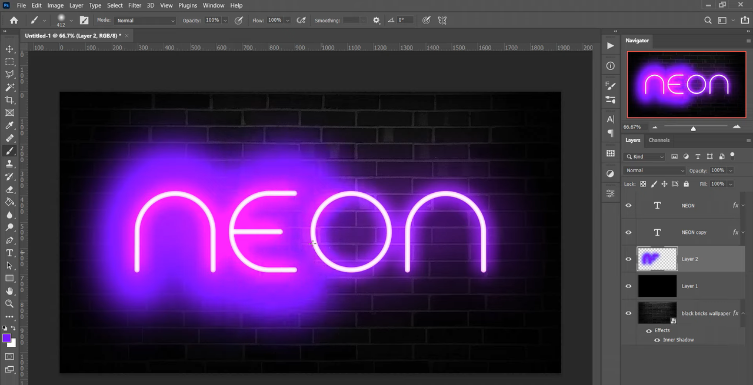This screenshot has height=385, width=753.
Task: Open the Filter menu
Action: (135, 5)
